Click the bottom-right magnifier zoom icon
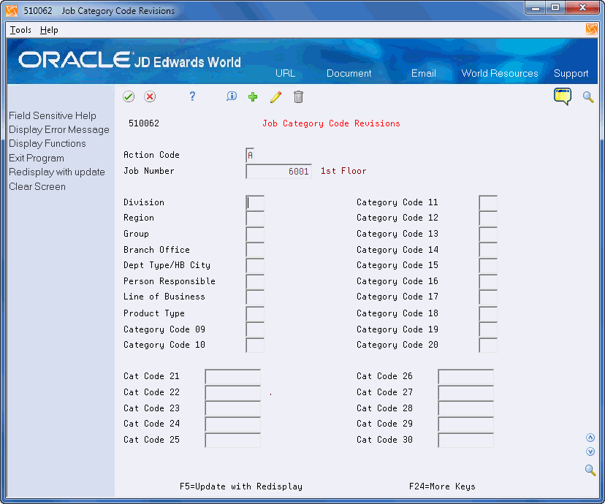The height and width of the screenshot is (504, 605). [590, 470]
